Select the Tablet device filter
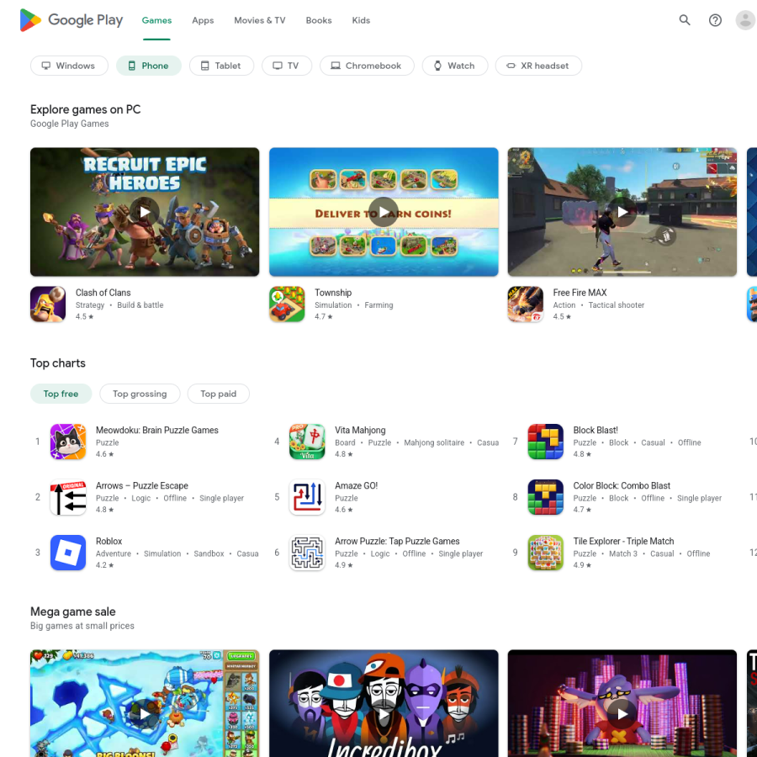 point(221,66)
